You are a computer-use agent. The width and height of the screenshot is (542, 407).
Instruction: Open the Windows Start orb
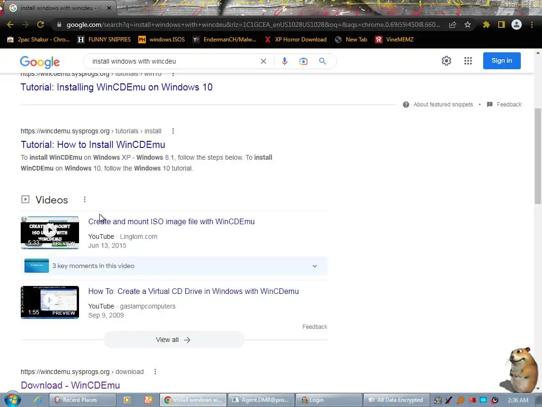(12, 400)
